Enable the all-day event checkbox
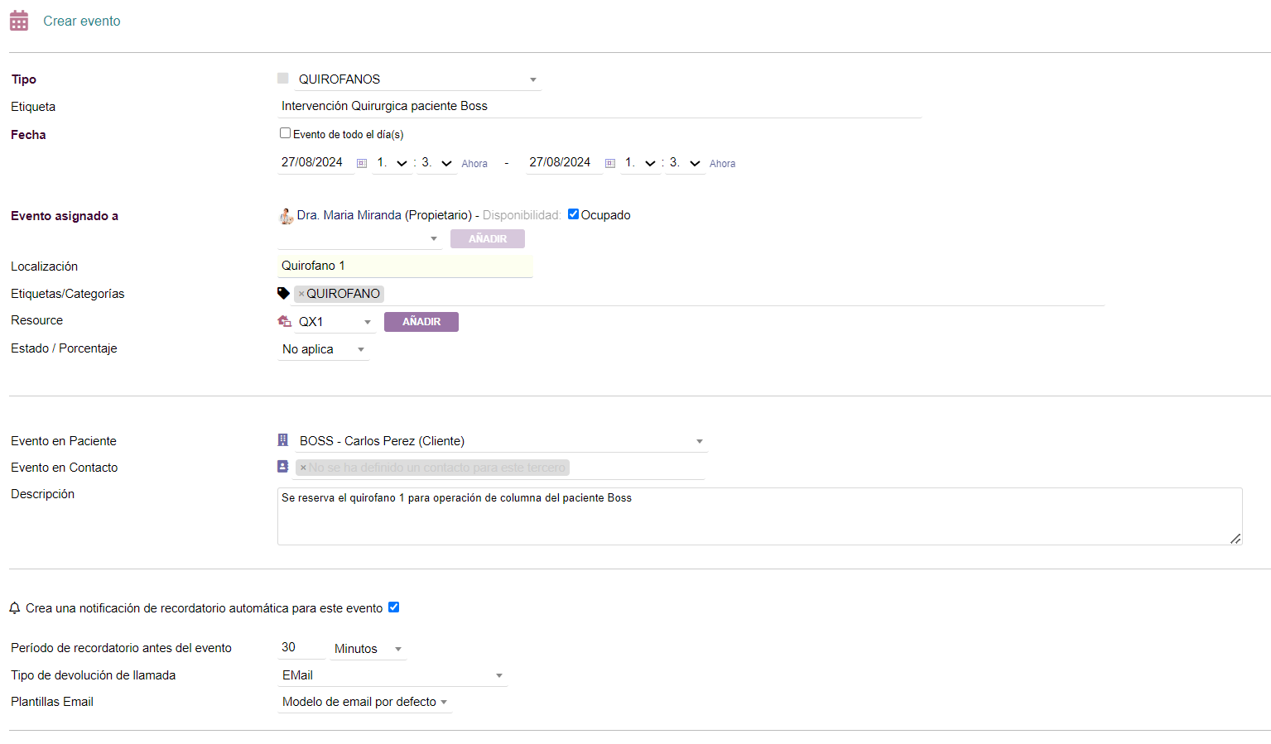This screenshot has width=1271, height=744. coord(286,133)
